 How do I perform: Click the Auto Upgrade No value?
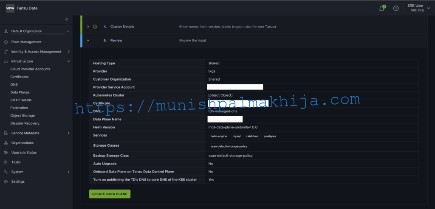click(211, 164)
